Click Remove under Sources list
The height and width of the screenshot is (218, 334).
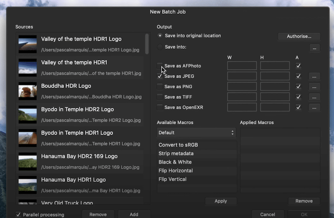click(x=98, y=214)
